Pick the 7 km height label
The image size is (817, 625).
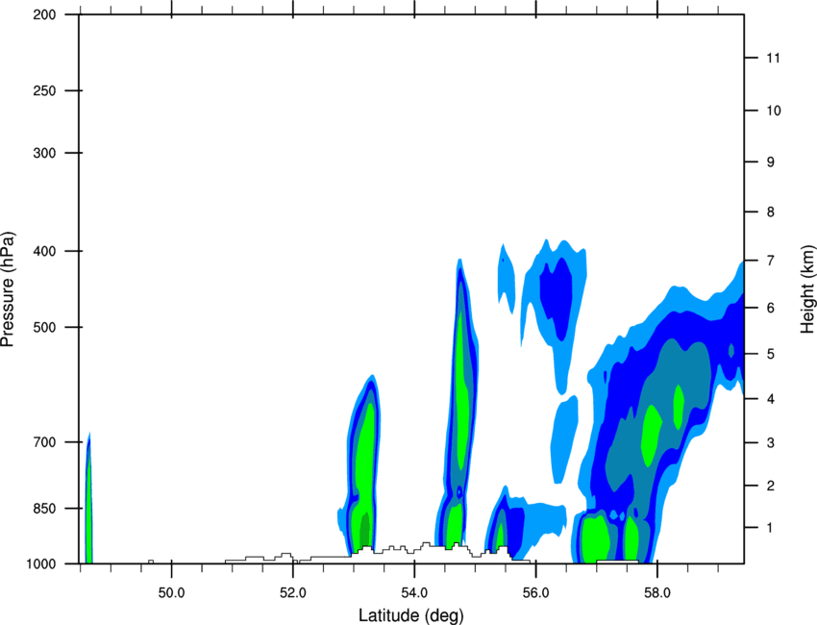[771, 260]
